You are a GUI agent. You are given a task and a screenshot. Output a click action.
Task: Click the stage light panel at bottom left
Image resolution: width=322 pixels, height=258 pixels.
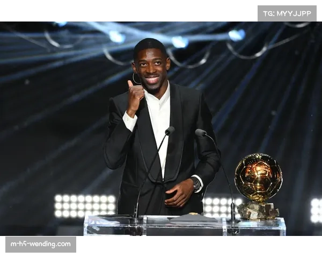coord(85,205)
